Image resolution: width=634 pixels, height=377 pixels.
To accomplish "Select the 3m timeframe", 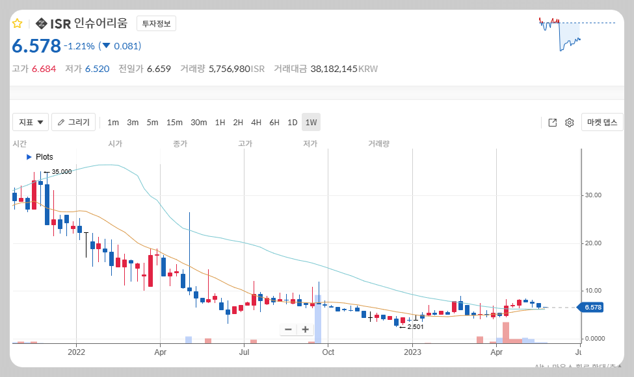I will tap(133, 122).
